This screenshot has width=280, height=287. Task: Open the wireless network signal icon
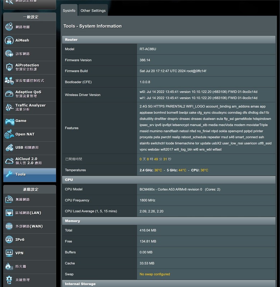coord(9,199)
